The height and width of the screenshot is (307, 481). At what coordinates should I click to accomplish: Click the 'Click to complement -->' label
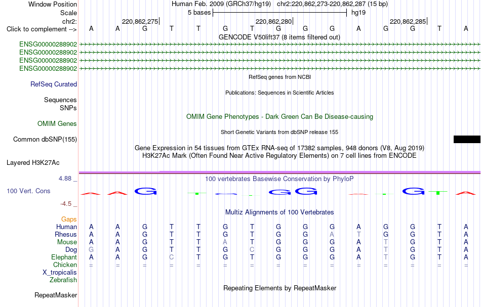(42, 29)
